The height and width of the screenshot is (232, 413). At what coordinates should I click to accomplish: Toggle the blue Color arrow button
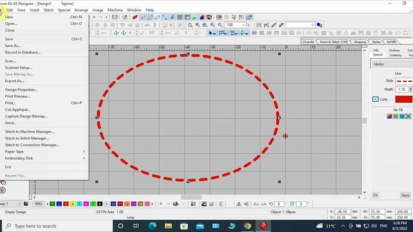[376, 99]
